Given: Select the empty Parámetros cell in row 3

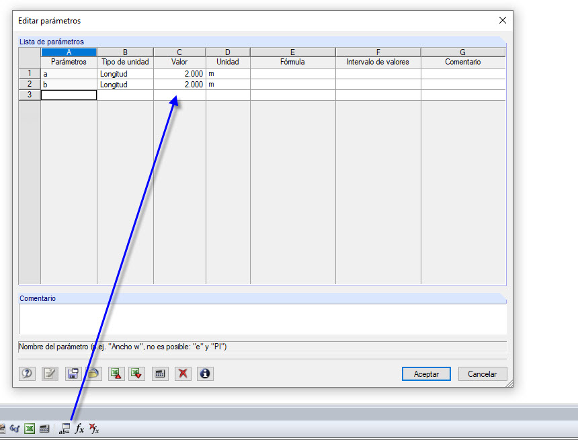Looking at the screenshot, I should tap(69, 95).
